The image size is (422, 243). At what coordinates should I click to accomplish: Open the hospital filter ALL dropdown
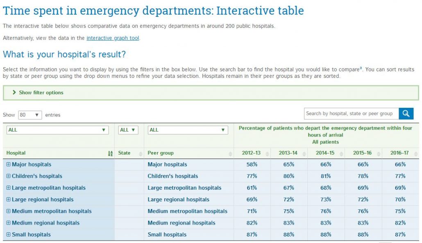point(57,130)
